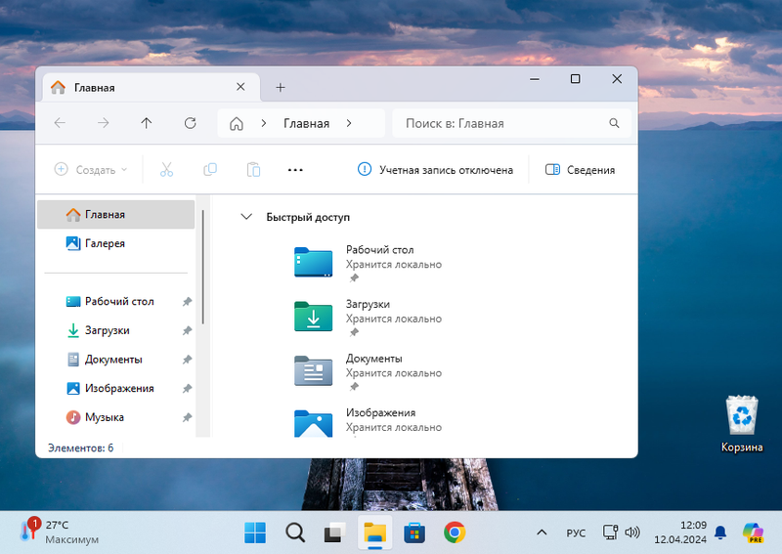Image resolution: width=782 pixels, height=554 pixels.
Task: Show hidden tray icons chevron
Action: point(542,533)
